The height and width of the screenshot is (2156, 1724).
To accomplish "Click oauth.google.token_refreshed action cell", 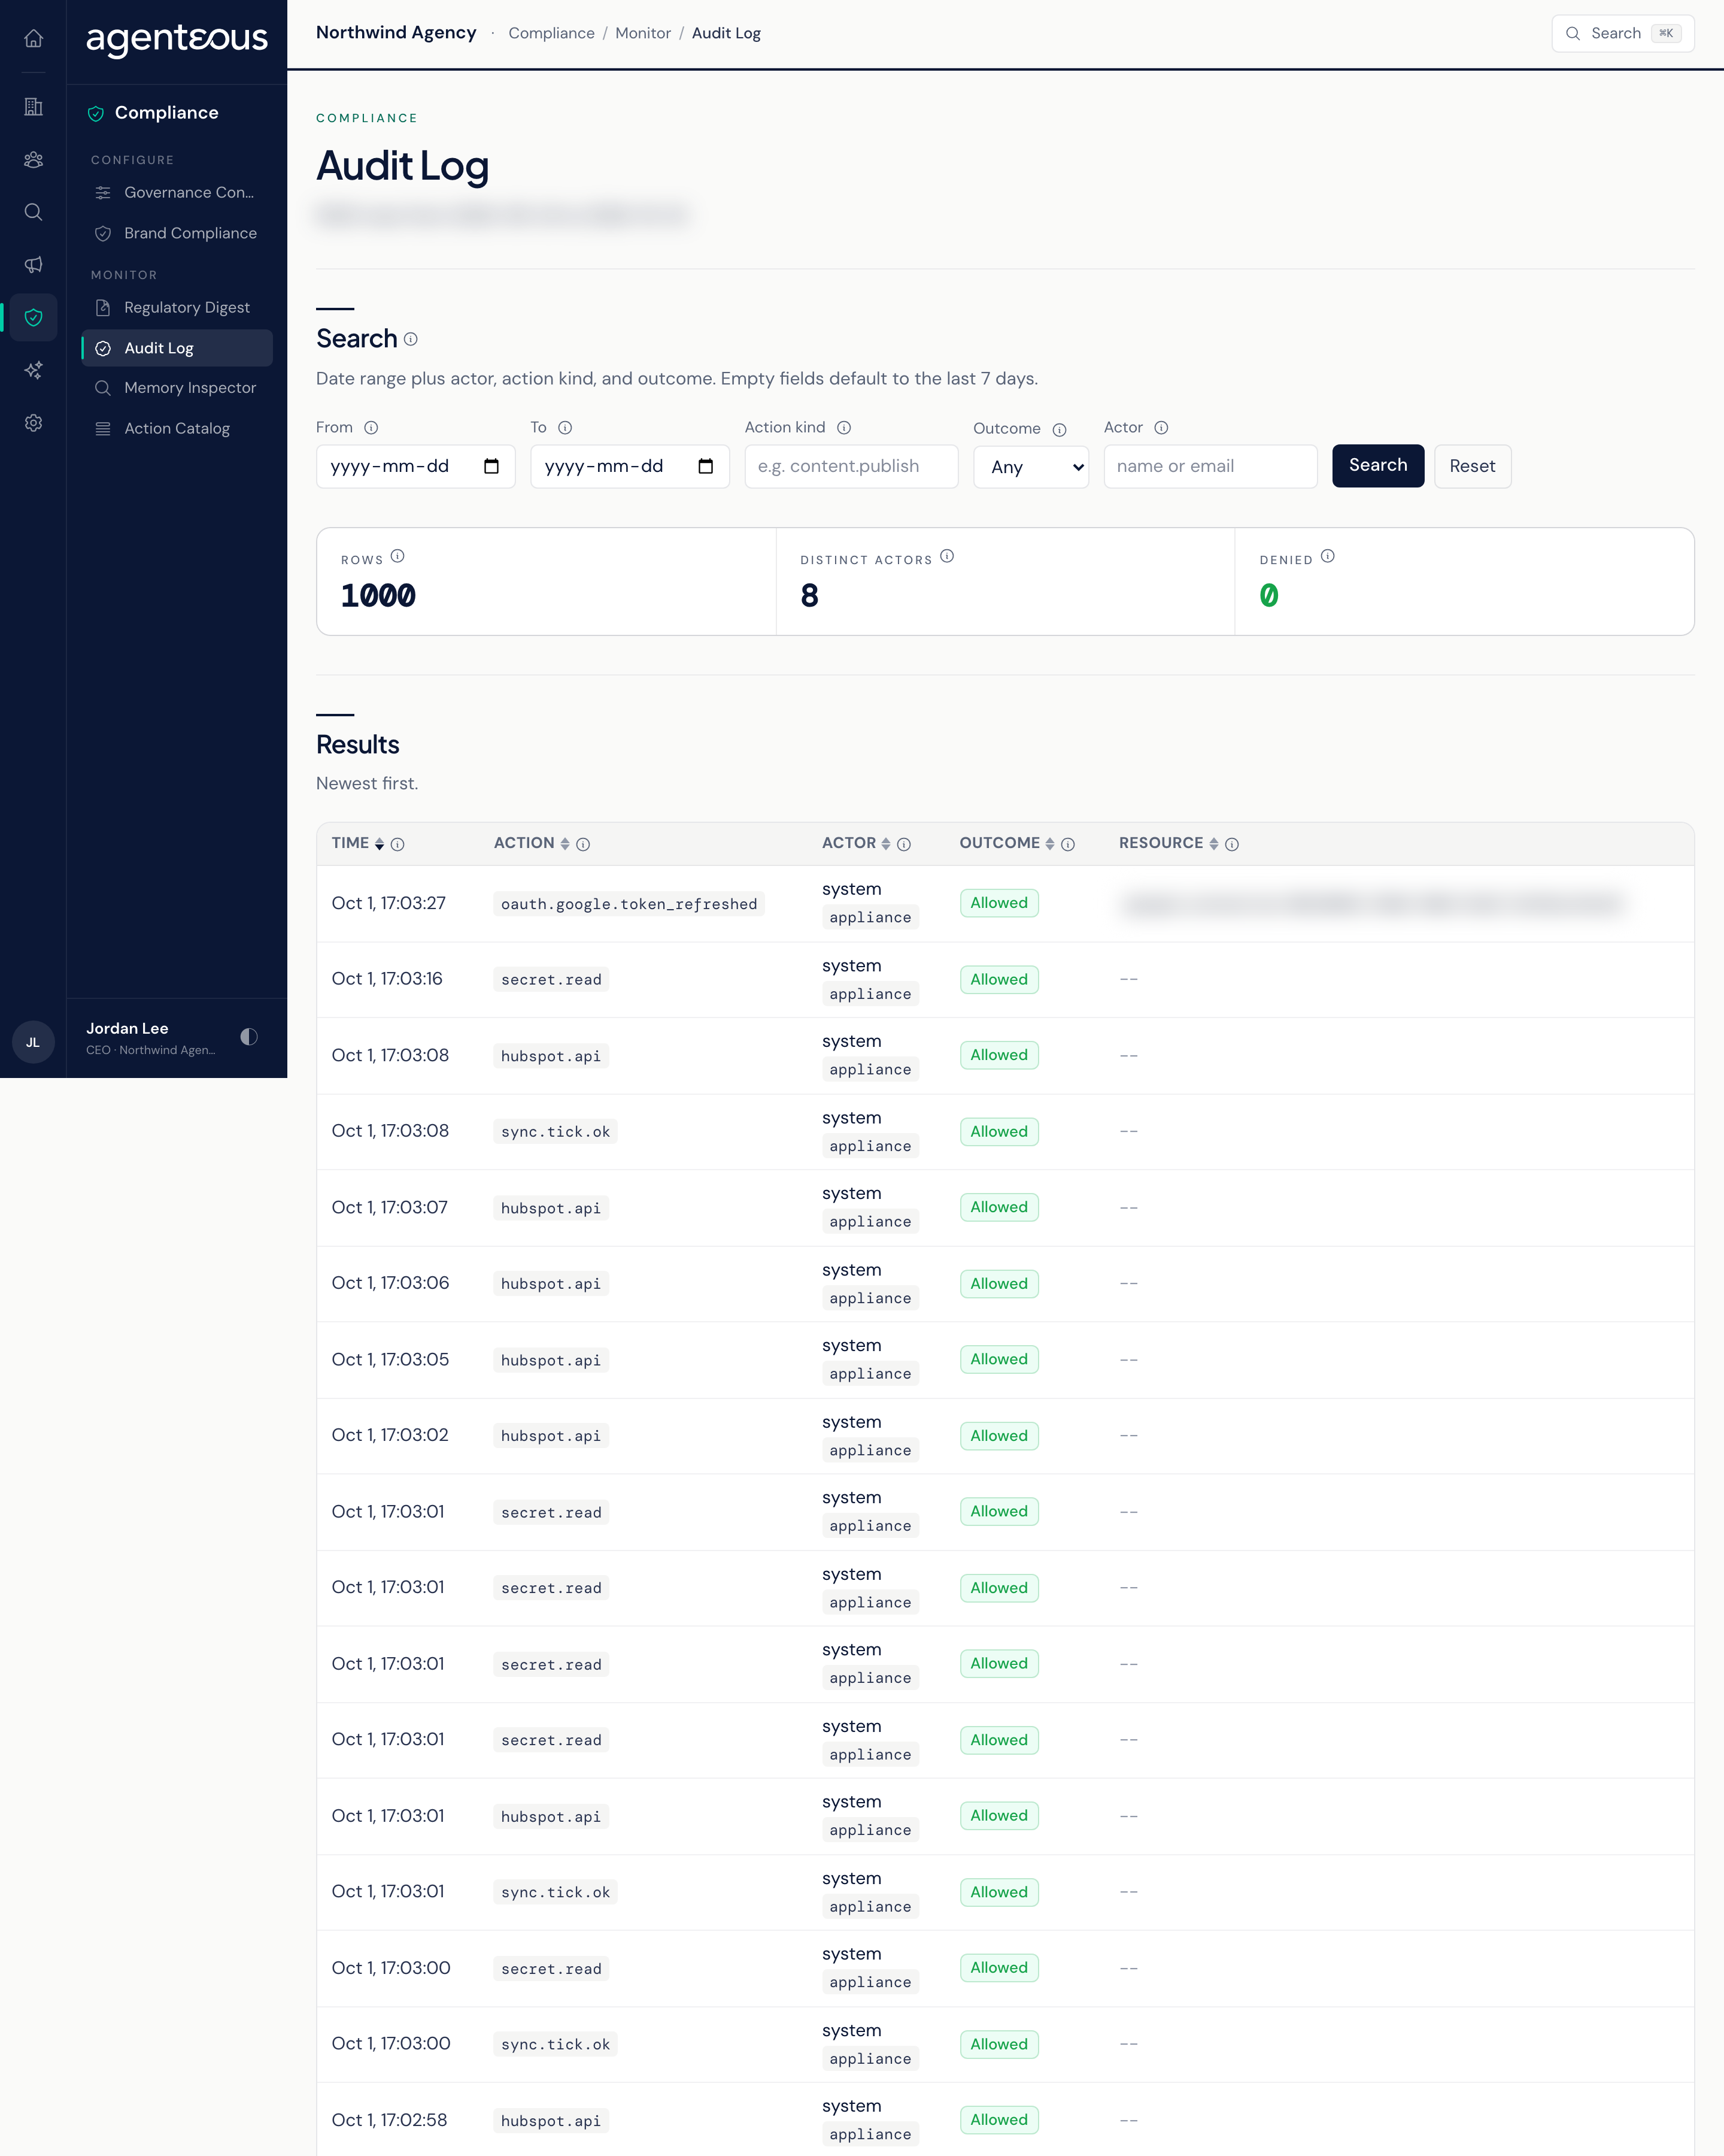I will pos(629,904).
